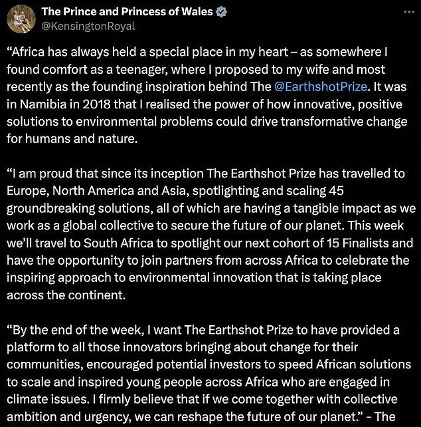Click the words 'ambition and urgency'
This screenshot has width=421, height=427.
coord(68,416)
